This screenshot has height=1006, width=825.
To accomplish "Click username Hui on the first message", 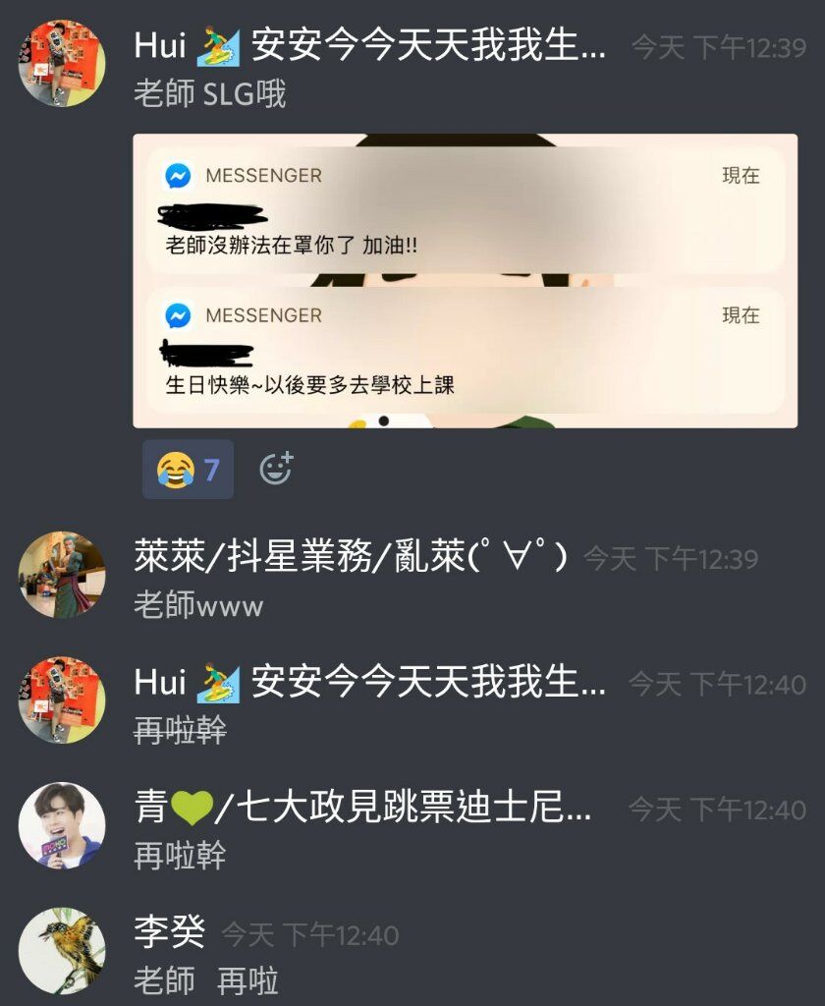I will 369,46.
